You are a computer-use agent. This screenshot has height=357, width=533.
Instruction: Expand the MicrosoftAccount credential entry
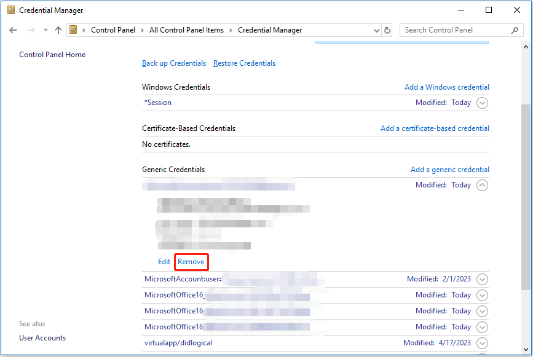pyautogui.click(x=483, y=280)
